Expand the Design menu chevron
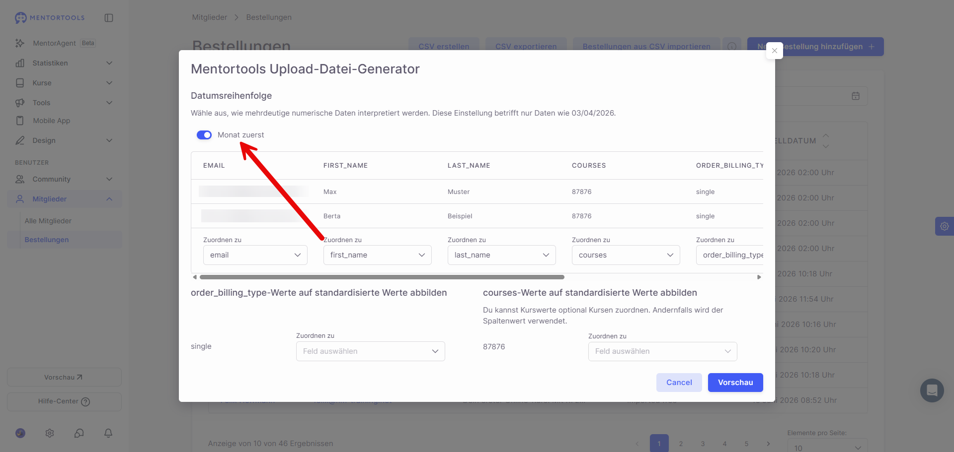The width and height of the screenshot is (954, 452). tap(109, 140)
